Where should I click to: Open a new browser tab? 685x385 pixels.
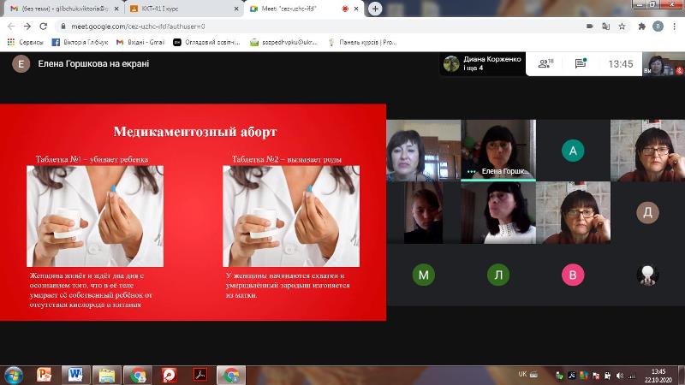[375, 9]
